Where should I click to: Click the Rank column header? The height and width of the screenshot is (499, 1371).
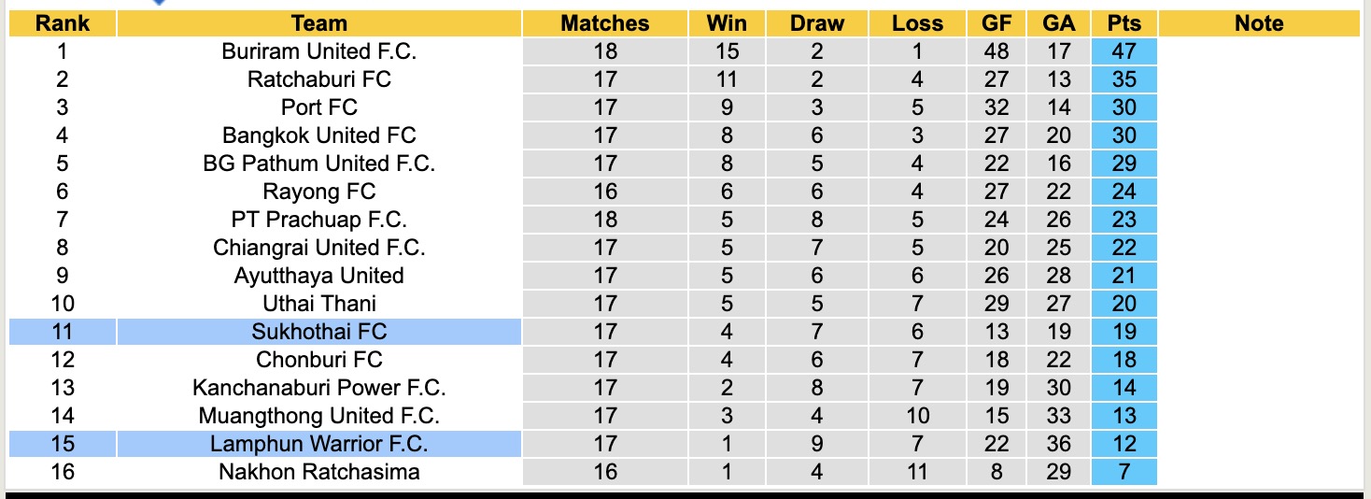tap(62, 23)
